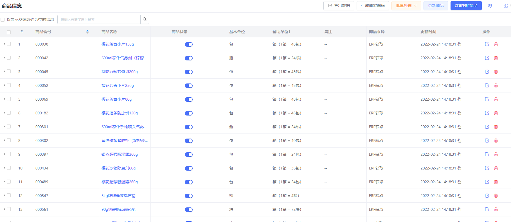Delete product 000042 via trash icon
Screen dimensions: 511x224
(496, 58)
